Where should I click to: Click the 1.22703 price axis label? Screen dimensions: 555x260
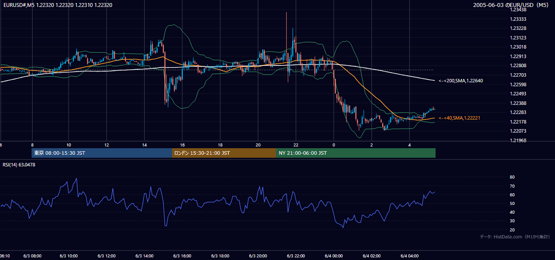point(519,75)
